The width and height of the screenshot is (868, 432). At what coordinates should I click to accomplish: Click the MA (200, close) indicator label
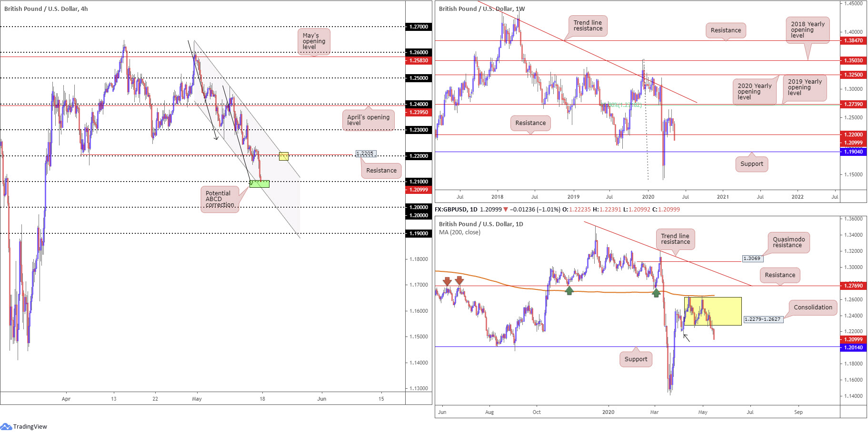459,232
